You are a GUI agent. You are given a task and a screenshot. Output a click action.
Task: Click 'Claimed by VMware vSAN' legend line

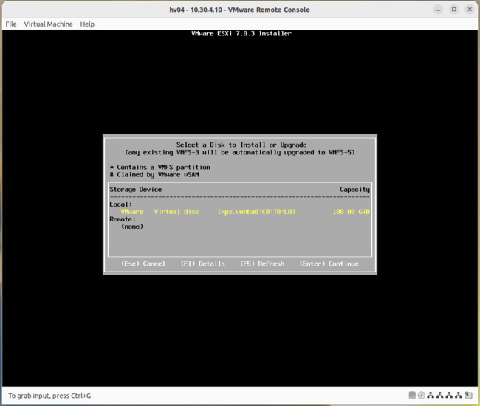[154, 175]
